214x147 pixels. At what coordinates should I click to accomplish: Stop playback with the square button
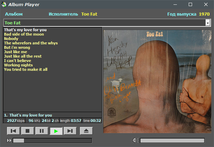(x=28, y=131)
